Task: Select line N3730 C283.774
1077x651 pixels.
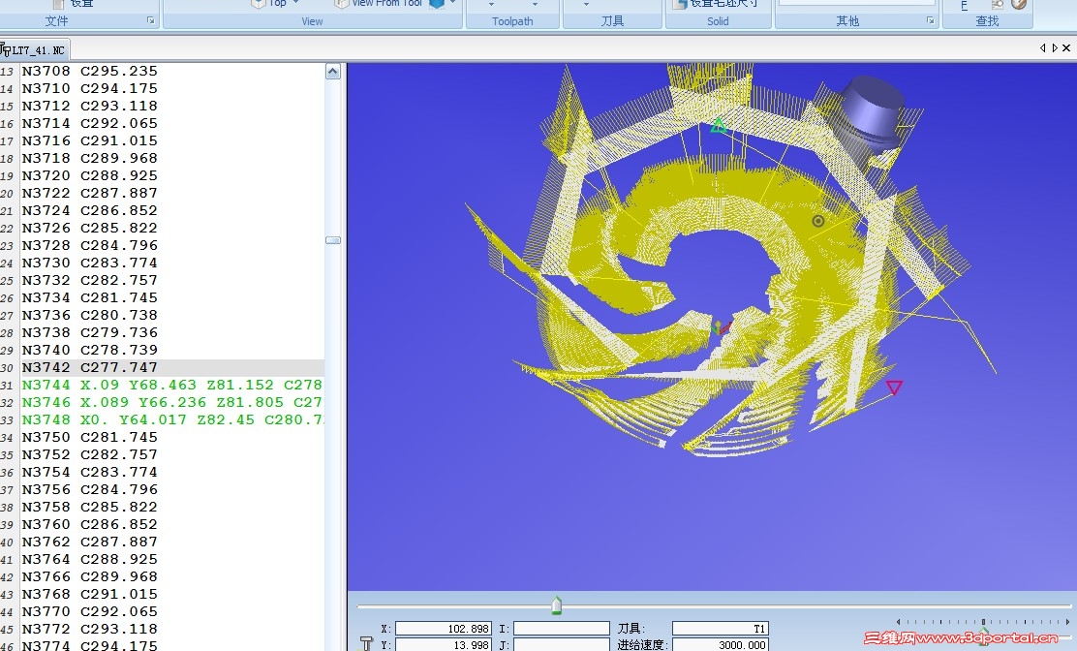Action: click(89, 263)
